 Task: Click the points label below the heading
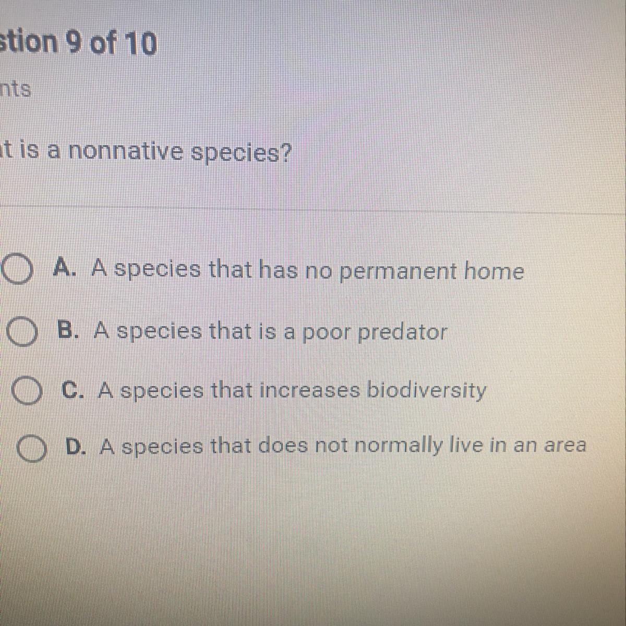(x=15, y=90)
